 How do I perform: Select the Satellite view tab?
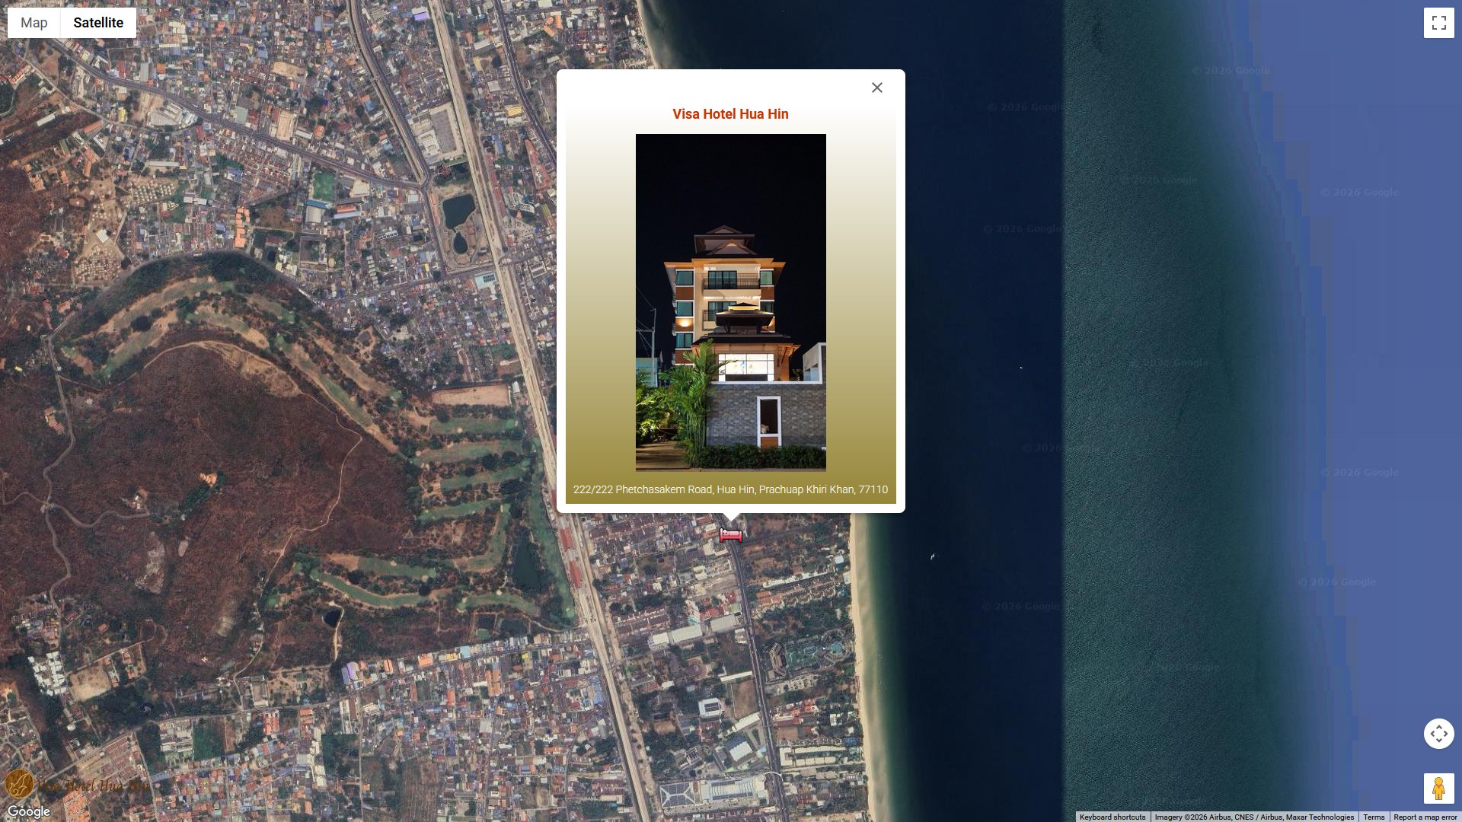pos(98,23)
